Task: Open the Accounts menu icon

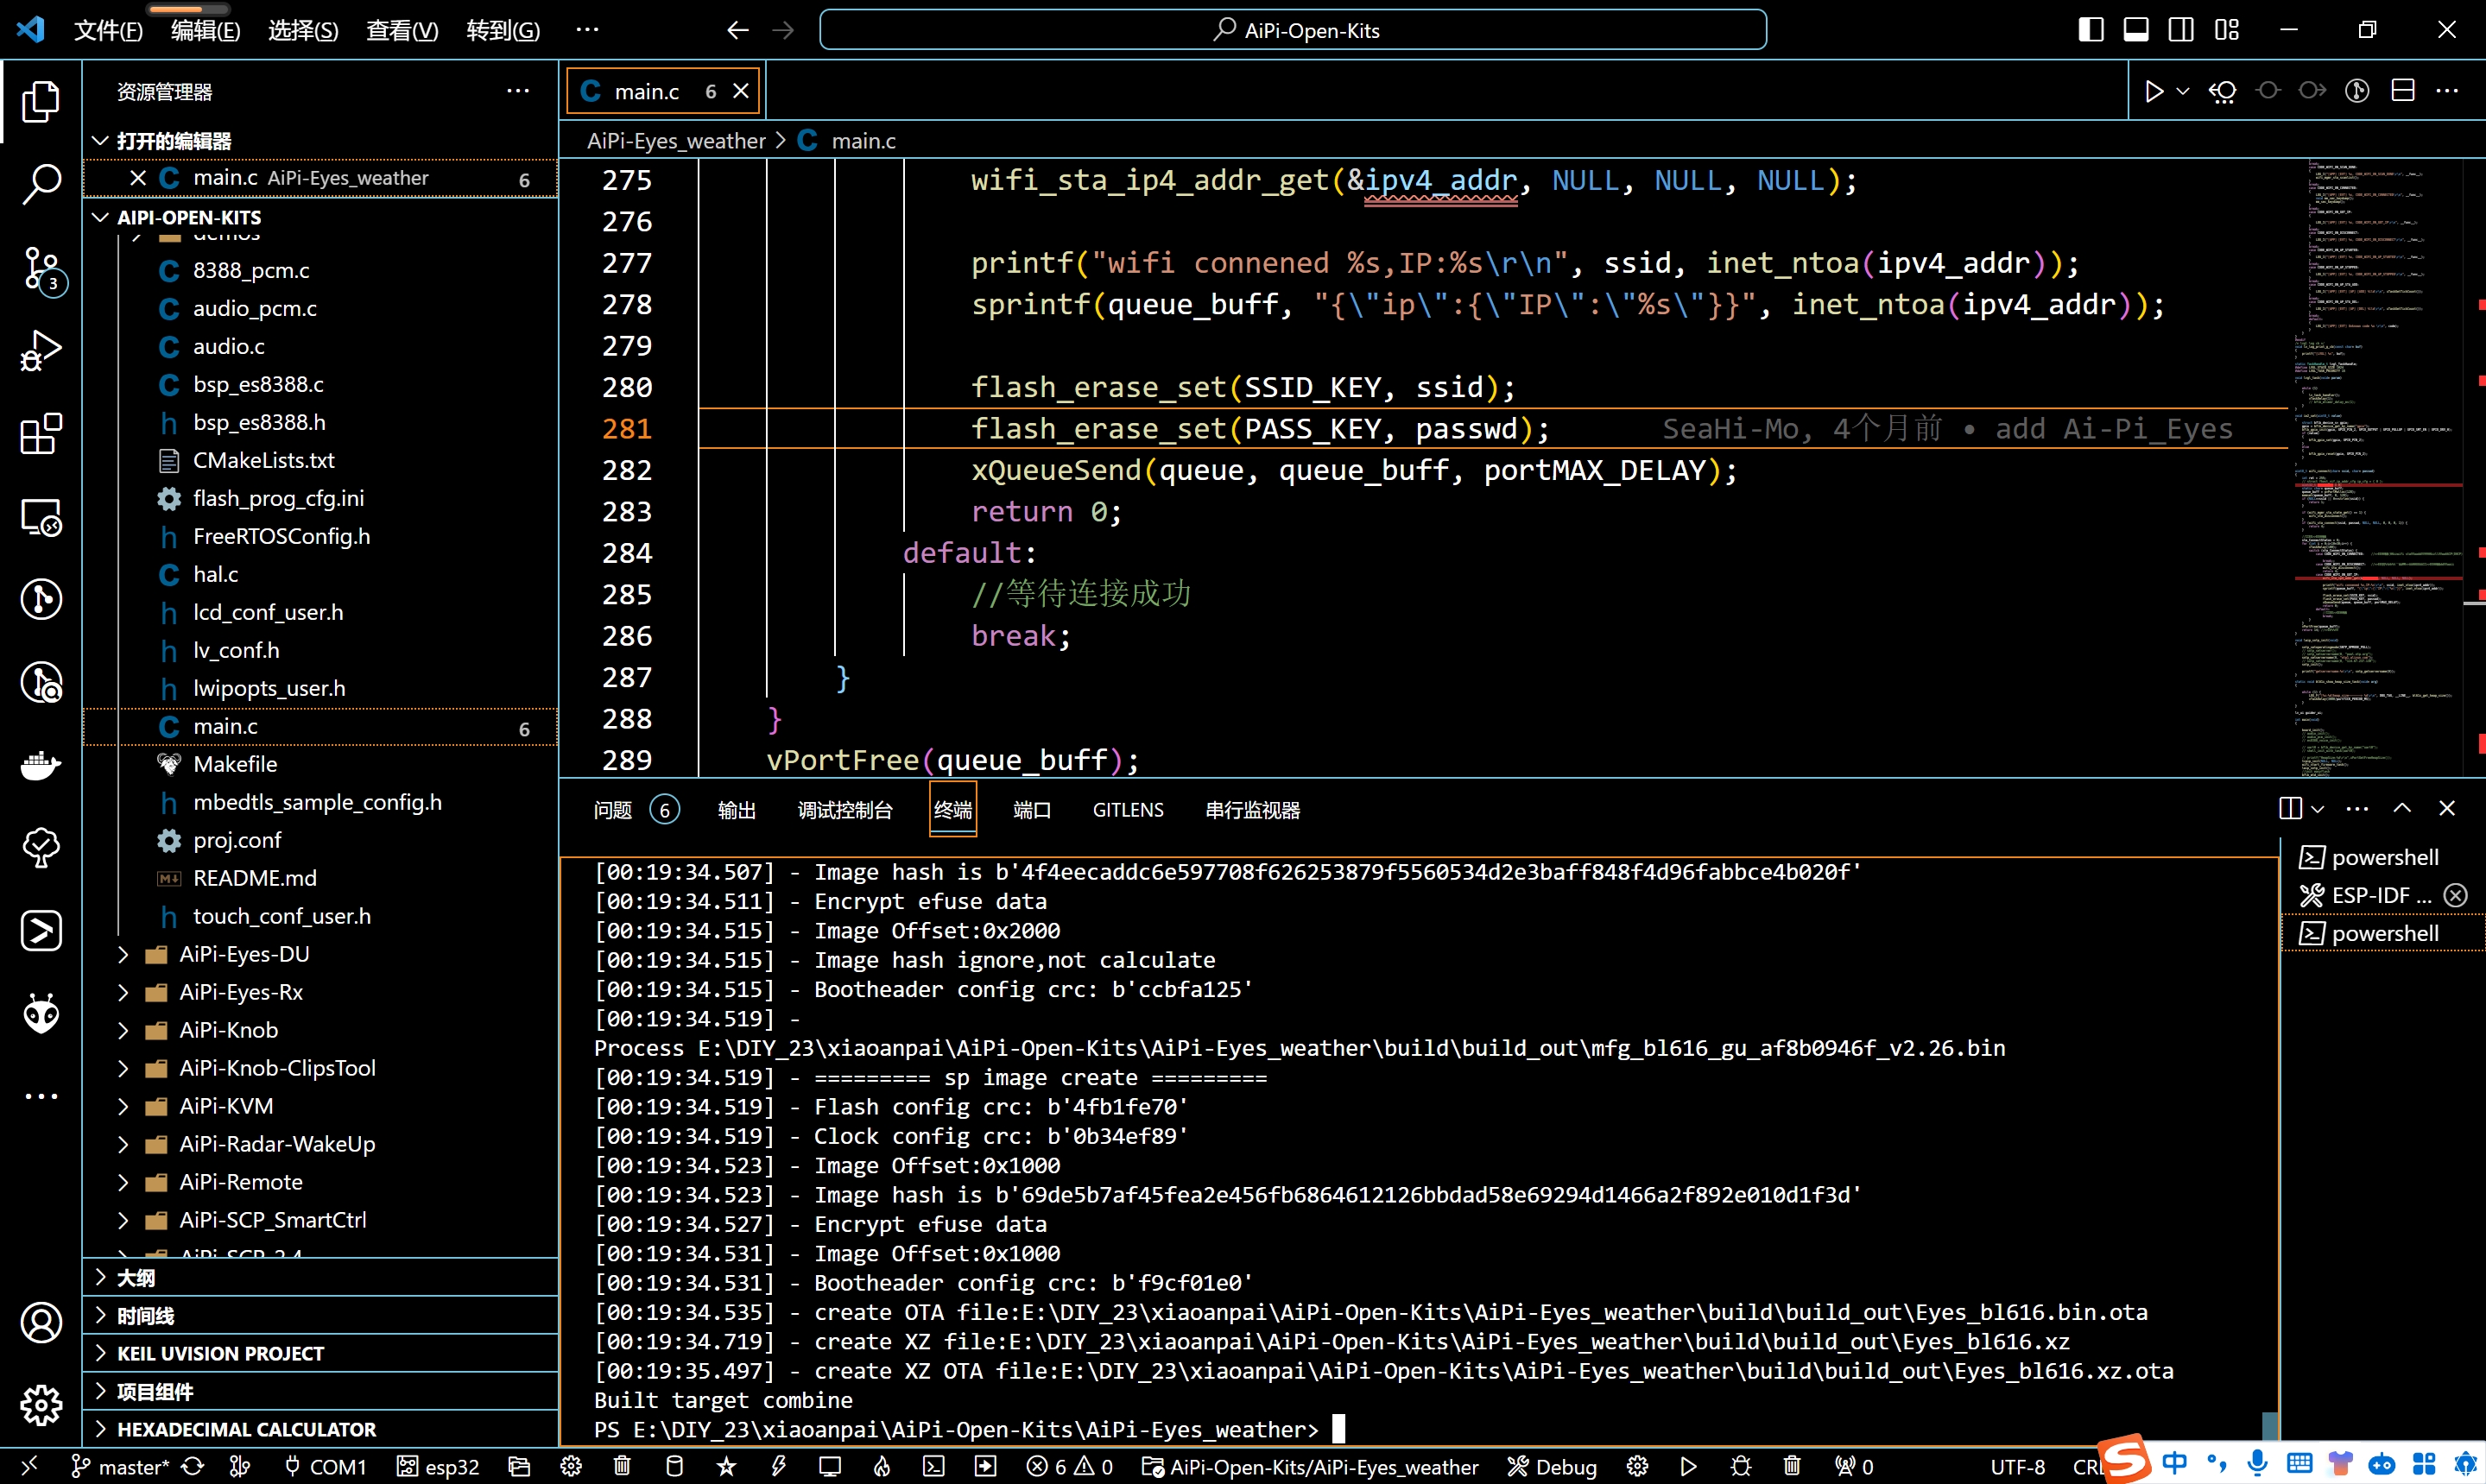Action: [41, 1323]
